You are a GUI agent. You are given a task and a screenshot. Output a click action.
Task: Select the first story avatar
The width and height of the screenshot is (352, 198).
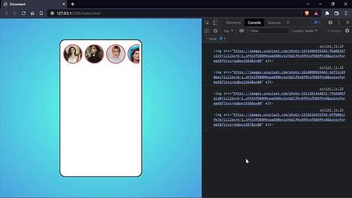pos(73,54)
